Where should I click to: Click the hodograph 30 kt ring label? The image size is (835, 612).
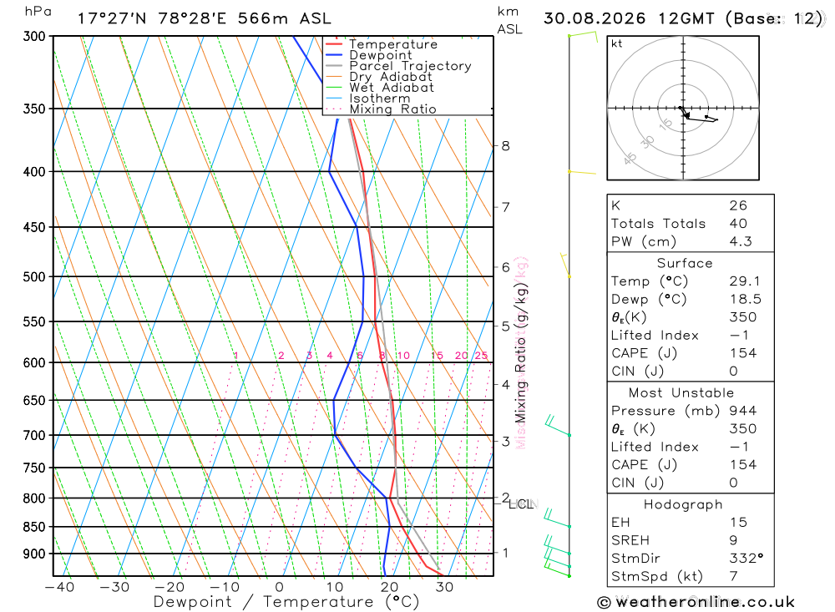point(647,142)
